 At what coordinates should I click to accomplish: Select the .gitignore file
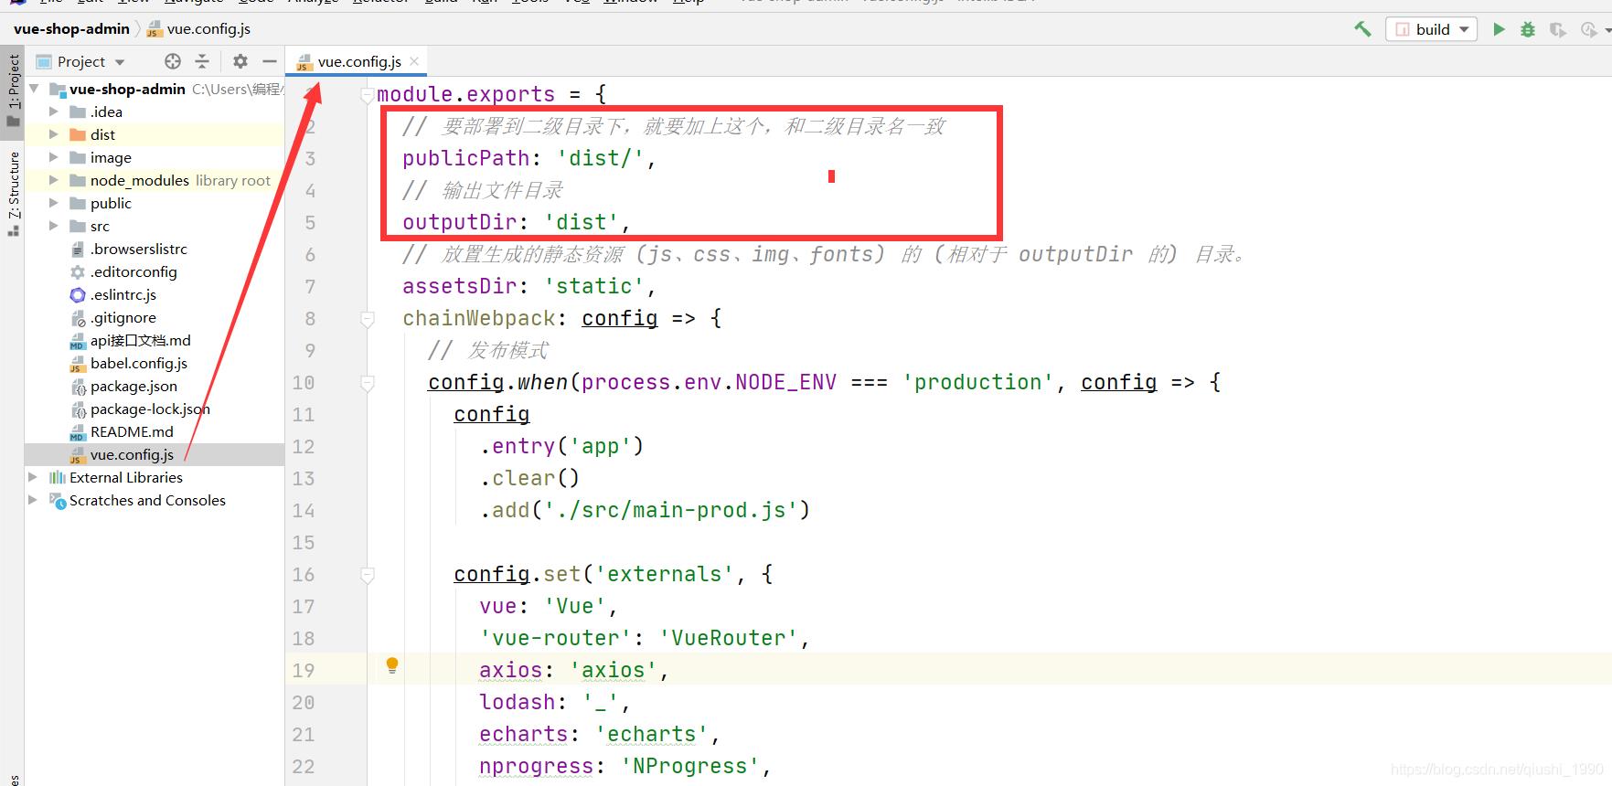(123, 317)
